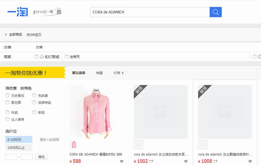Favorite the 588 pink shirt with heart
Viewport: 261px width, 166px height.
tap(122, 161)
